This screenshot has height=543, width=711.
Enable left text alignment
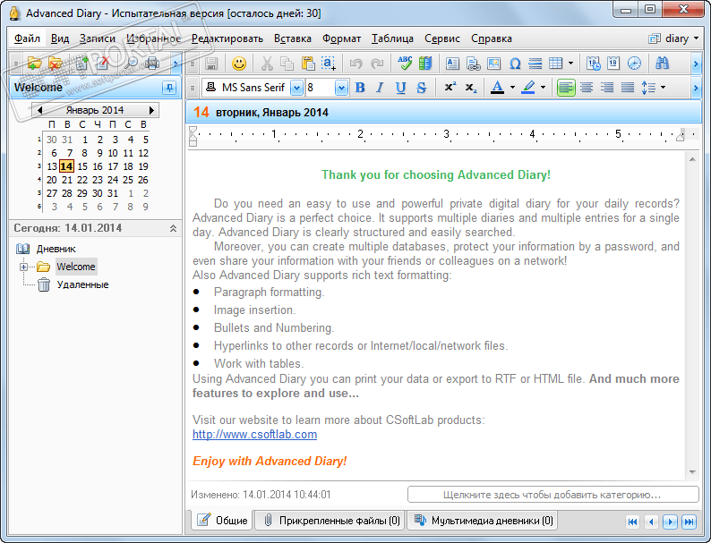tap(565, 88)
